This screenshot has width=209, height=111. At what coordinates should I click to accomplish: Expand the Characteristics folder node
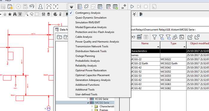click(x=92, y=106)
